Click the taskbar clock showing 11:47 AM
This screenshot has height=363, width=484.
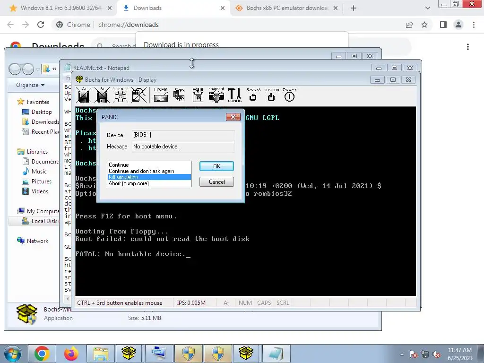(460, 354)
